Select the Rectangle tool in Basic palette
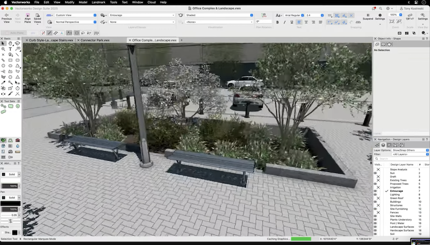Screen dimensions: 430x245 point(10,60)
